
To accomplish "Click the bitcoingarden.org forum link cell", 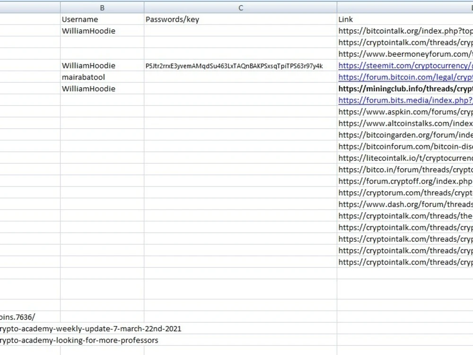I will click(x=405, y=135).
